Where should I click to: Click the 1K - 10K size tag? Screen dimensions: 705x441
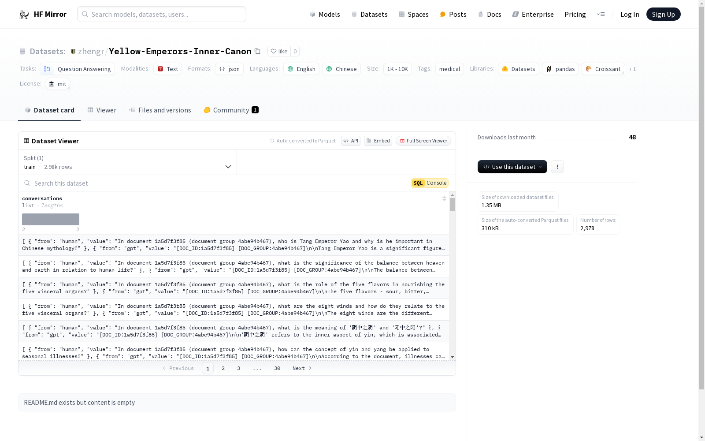tap(397, 69)
